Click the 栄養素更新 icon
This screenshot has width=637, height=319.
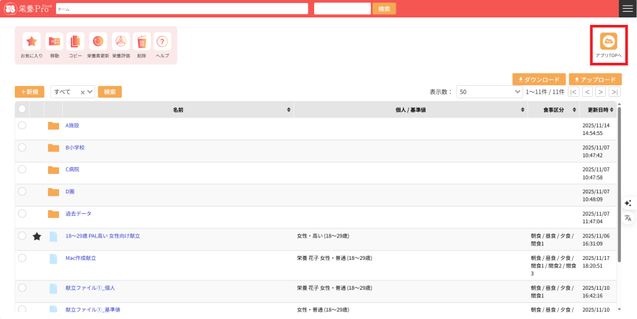pyautogui.click(x=98, y=42)
